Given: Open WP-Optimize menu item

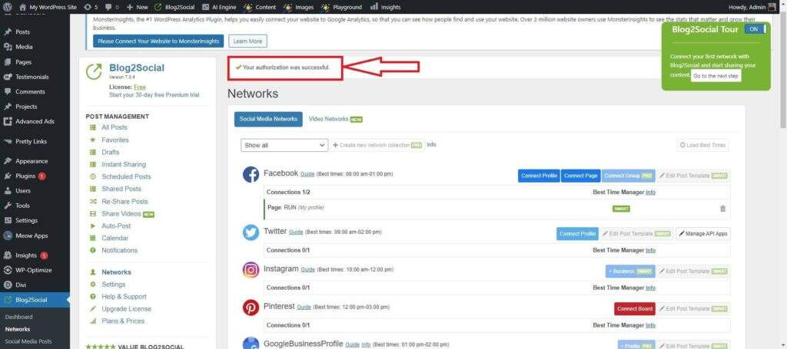Looking at the screenshot, I should pyautogui.click(x=35, y=270).
